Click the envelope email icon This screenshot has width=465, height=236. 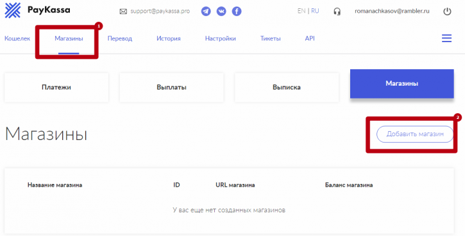pyautogui.click(x=123, y=12)
